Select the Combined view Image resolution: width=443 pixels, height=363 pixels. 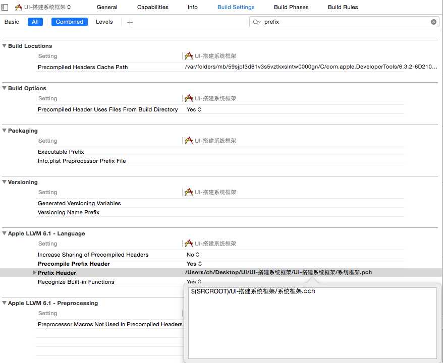click(x=70, y=22)
